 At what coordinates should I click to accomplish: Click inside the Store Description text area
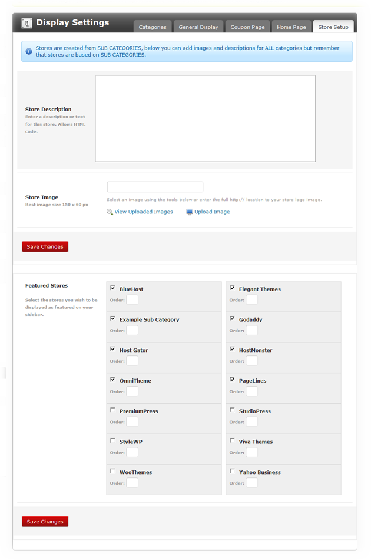[206, 118]
